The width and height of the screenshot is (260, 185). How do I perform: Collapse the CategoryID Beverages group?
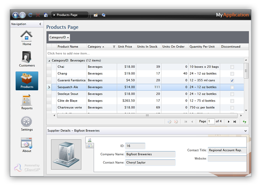pos(49,61)
